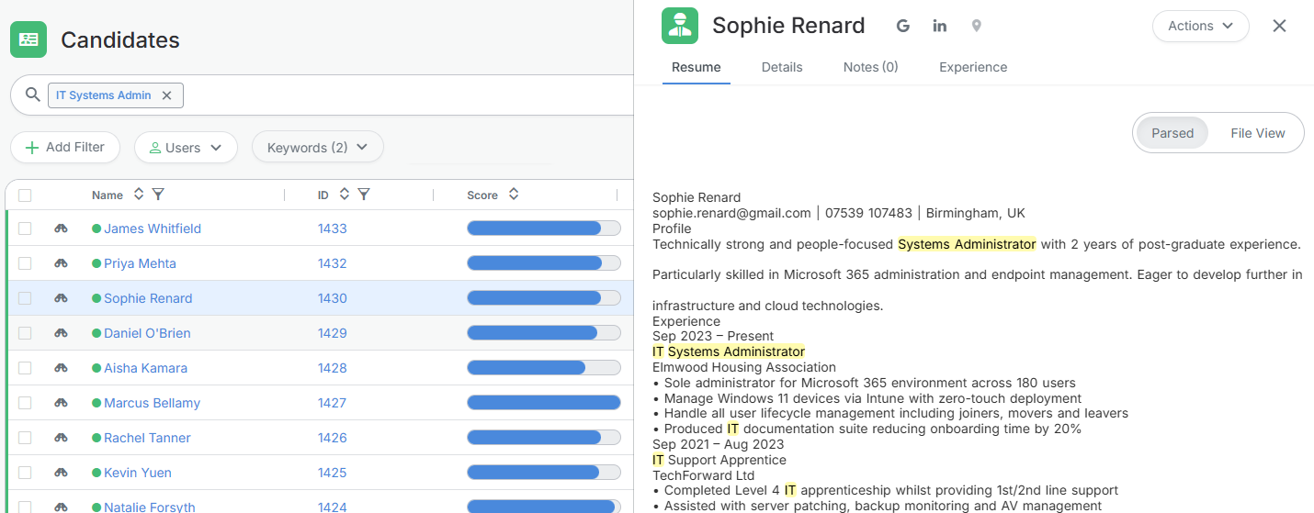1314x513 pixels.
Task: Click the map location pin icon
Action: [976, 26]
